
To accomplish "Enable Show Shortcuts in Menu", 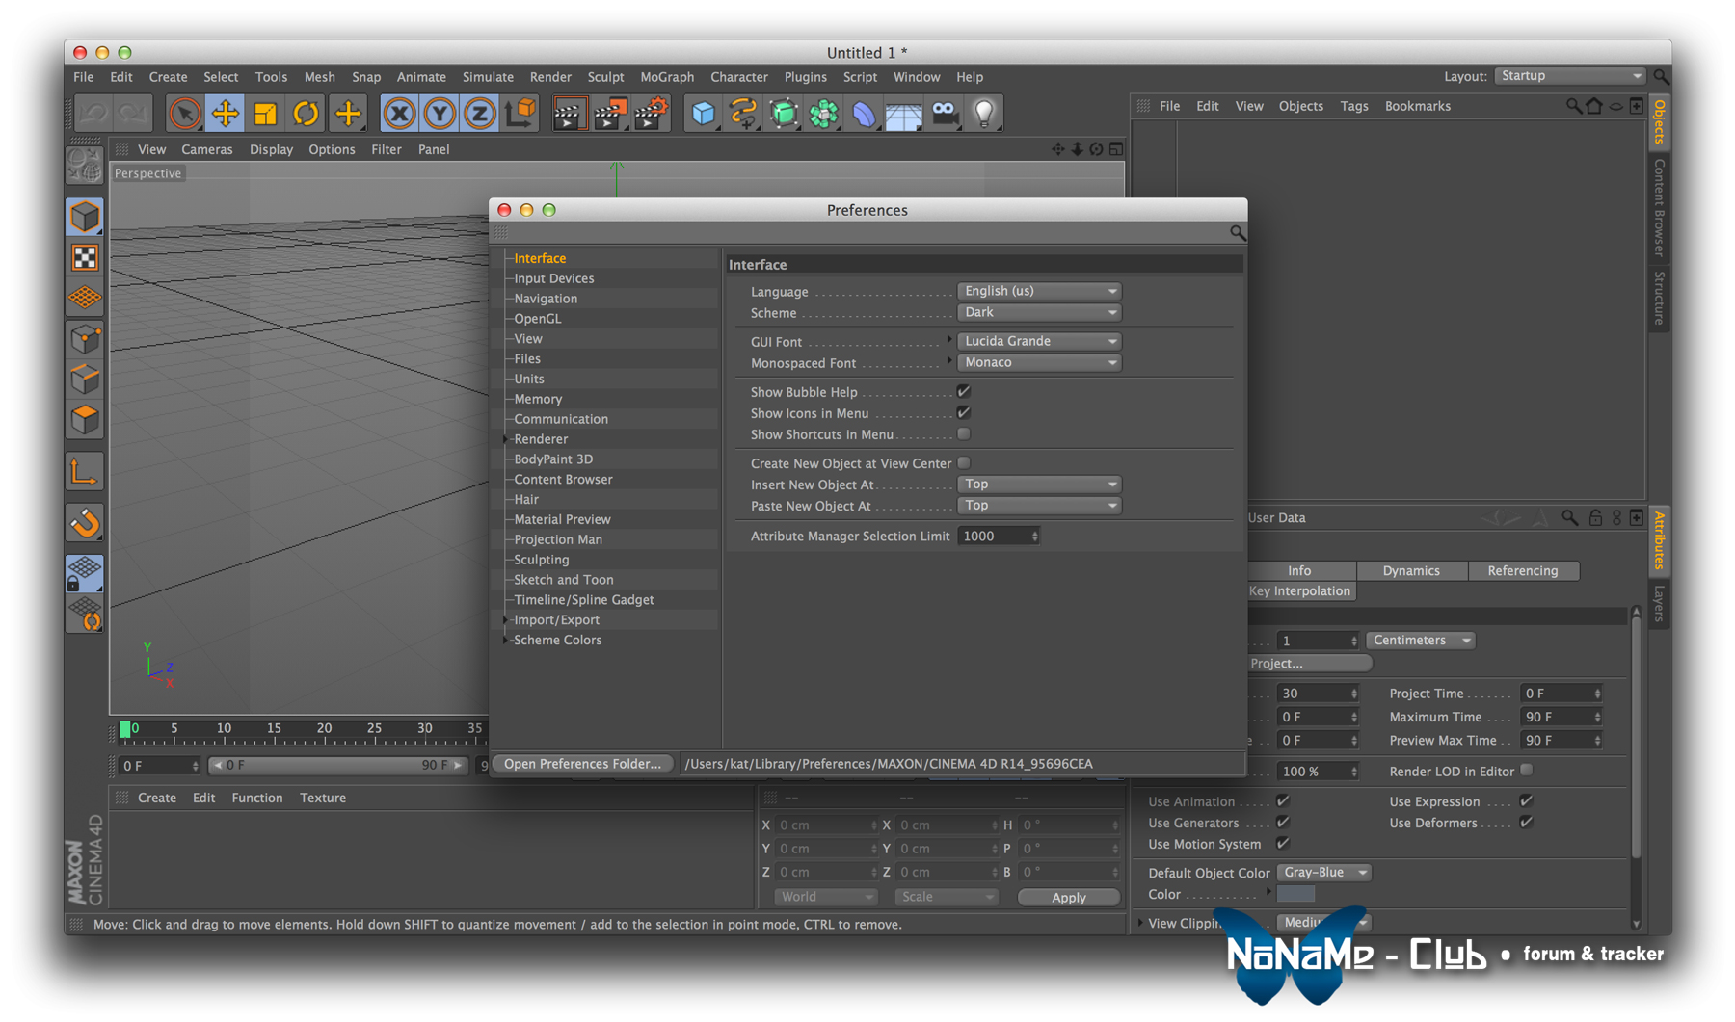I will [964, 434].
